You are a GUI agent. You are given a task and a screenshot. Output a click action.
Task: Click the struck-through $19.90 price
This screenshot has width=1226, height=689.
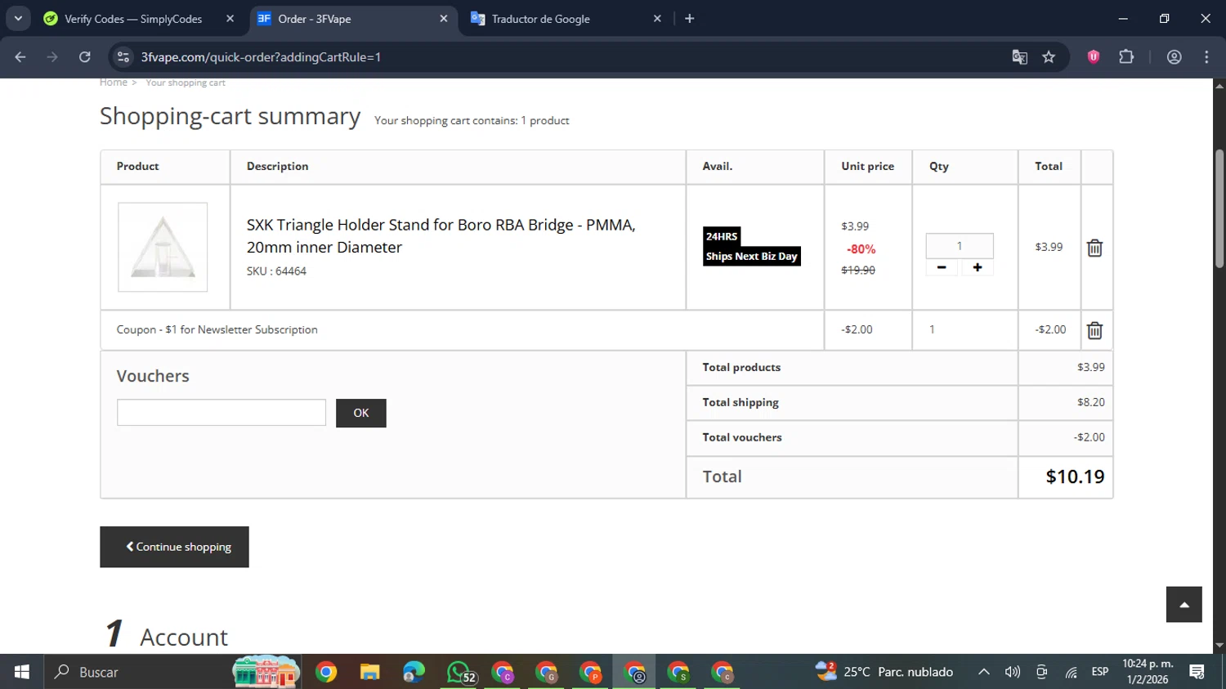tap(858, 270)
